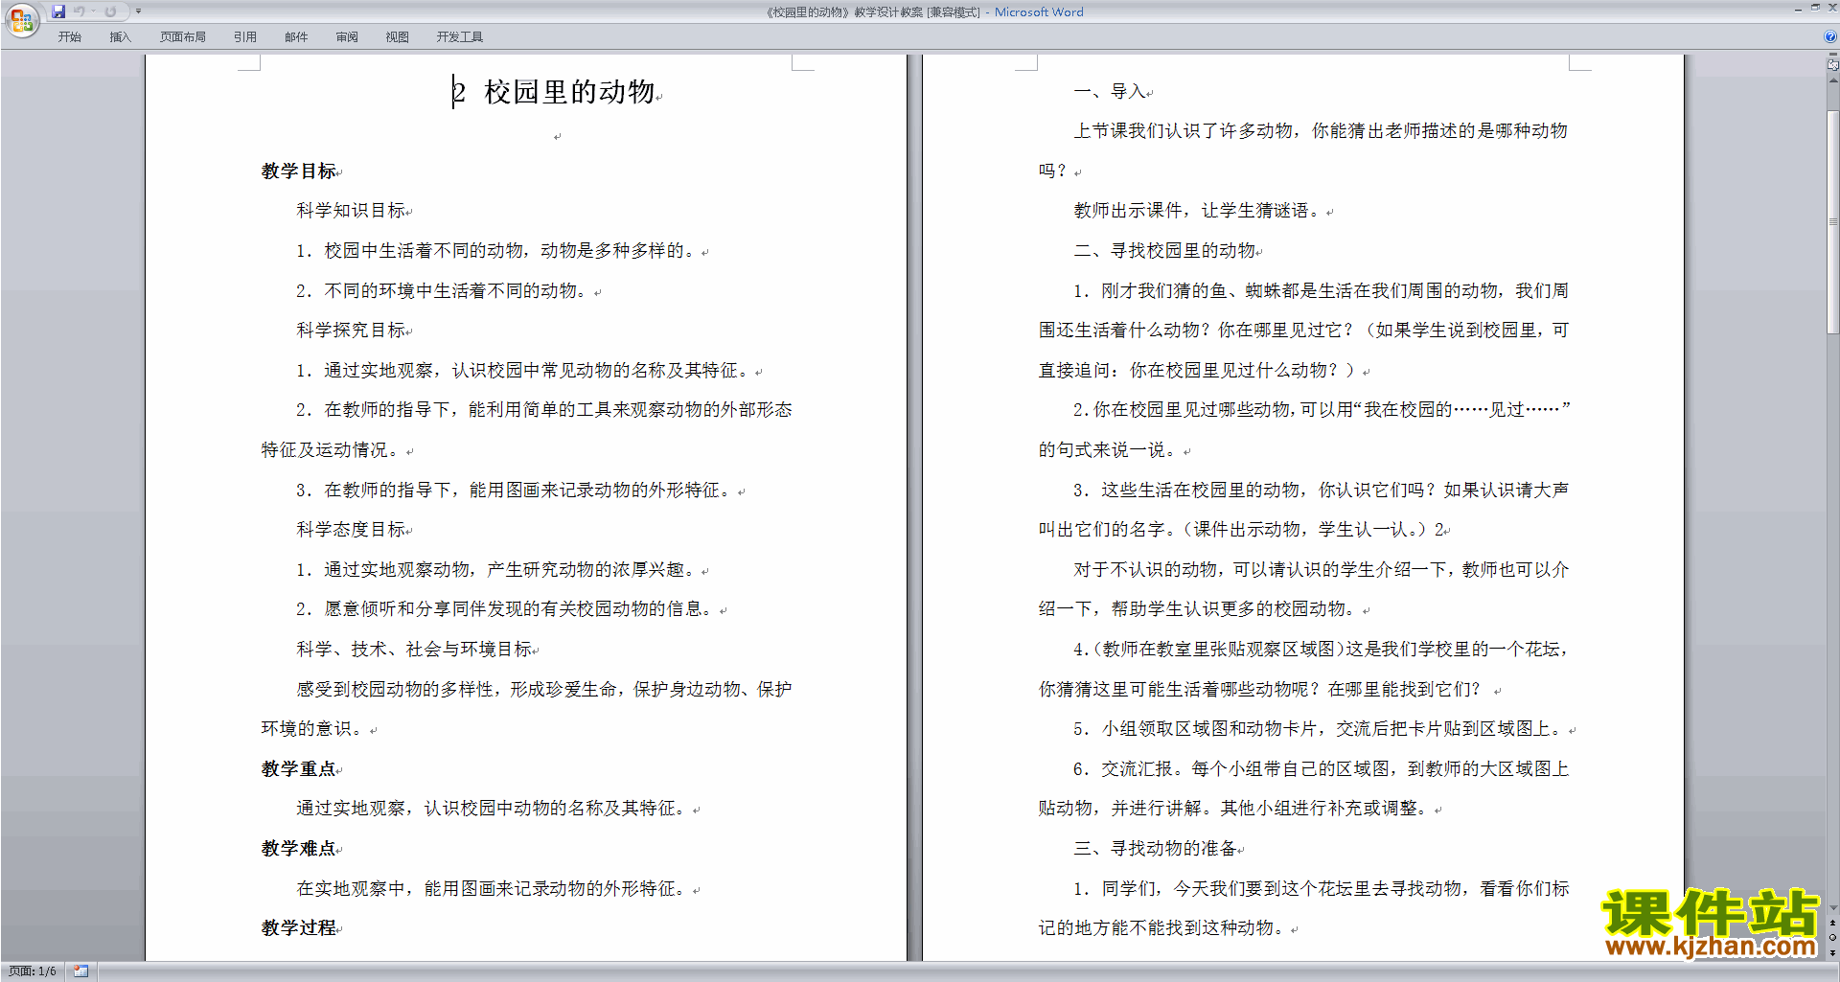The height and width of the screenshot is (982, 1840).
Task: Open the 审阅 ribbon tab
Action: (x=347, y=37)
